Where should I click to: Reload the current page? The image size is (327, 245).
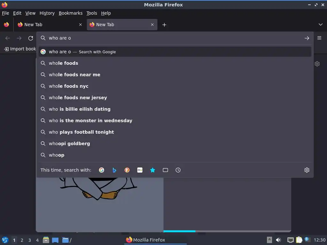point(31,38)
